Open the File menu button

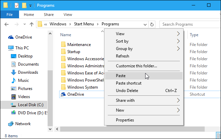point(10,15)
